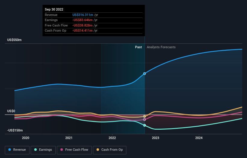
Task: Toggle the Free Cash Flow legend button
Action: coord(74,150)
